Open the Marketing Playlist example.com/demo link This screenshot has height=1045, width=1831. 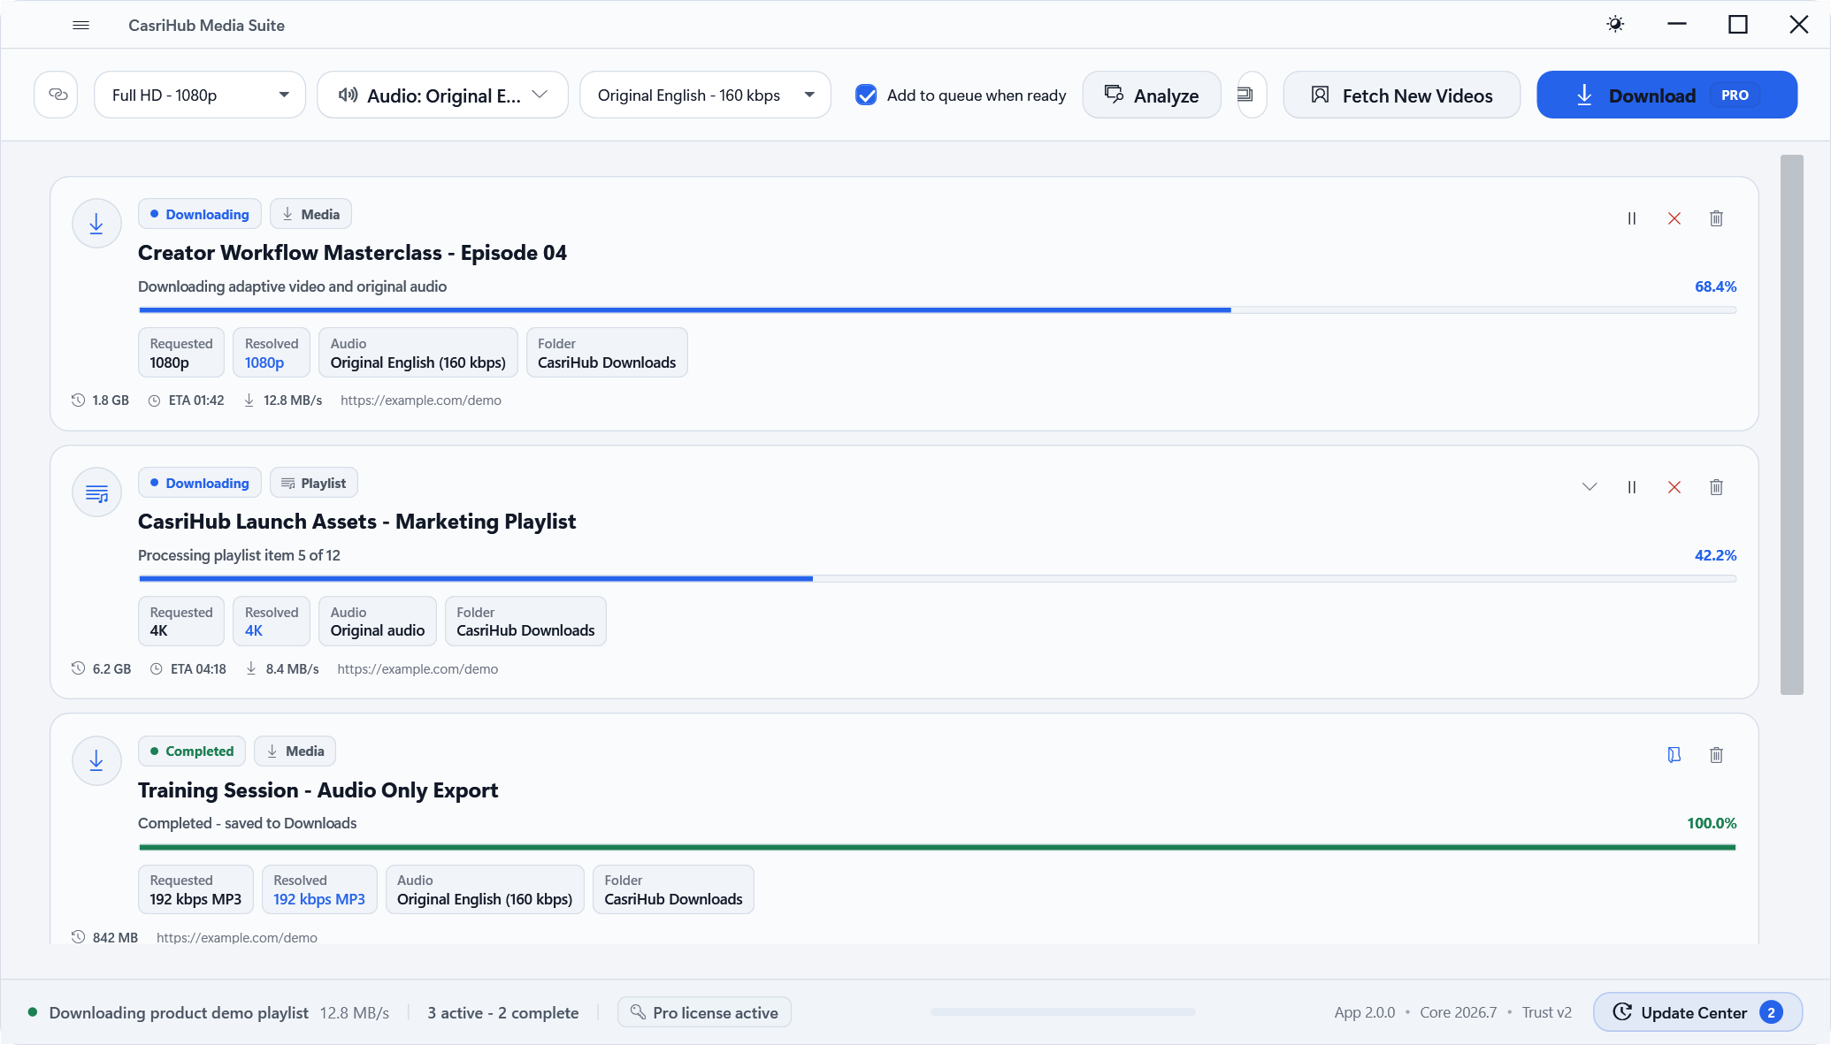(x=418, y=669)
